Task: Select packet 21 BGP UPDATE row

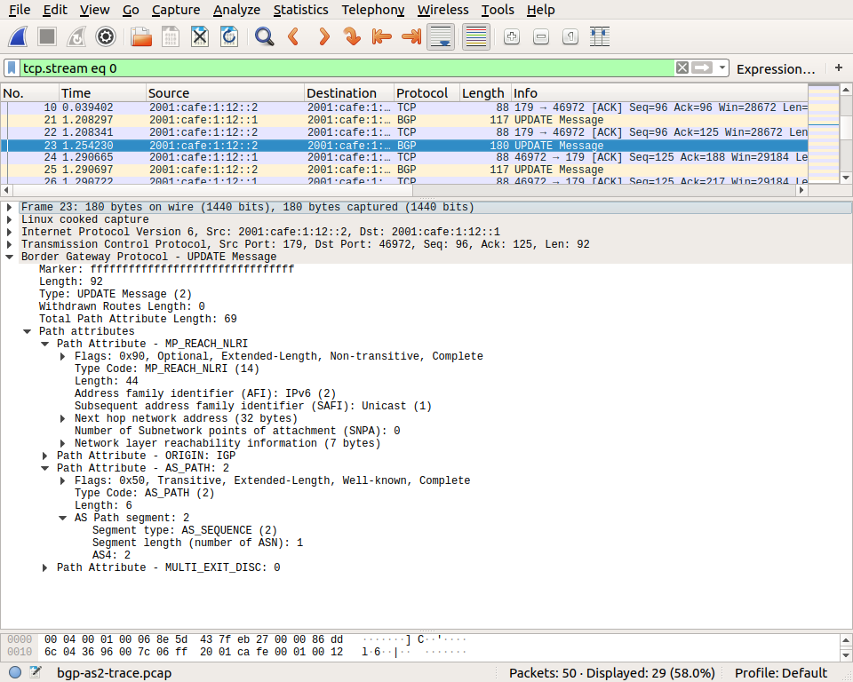Action: (404, 120)
